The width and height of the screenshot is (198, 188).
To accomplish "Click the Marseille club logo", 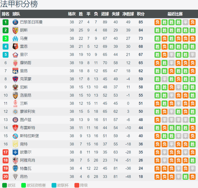I will [15, 38].
